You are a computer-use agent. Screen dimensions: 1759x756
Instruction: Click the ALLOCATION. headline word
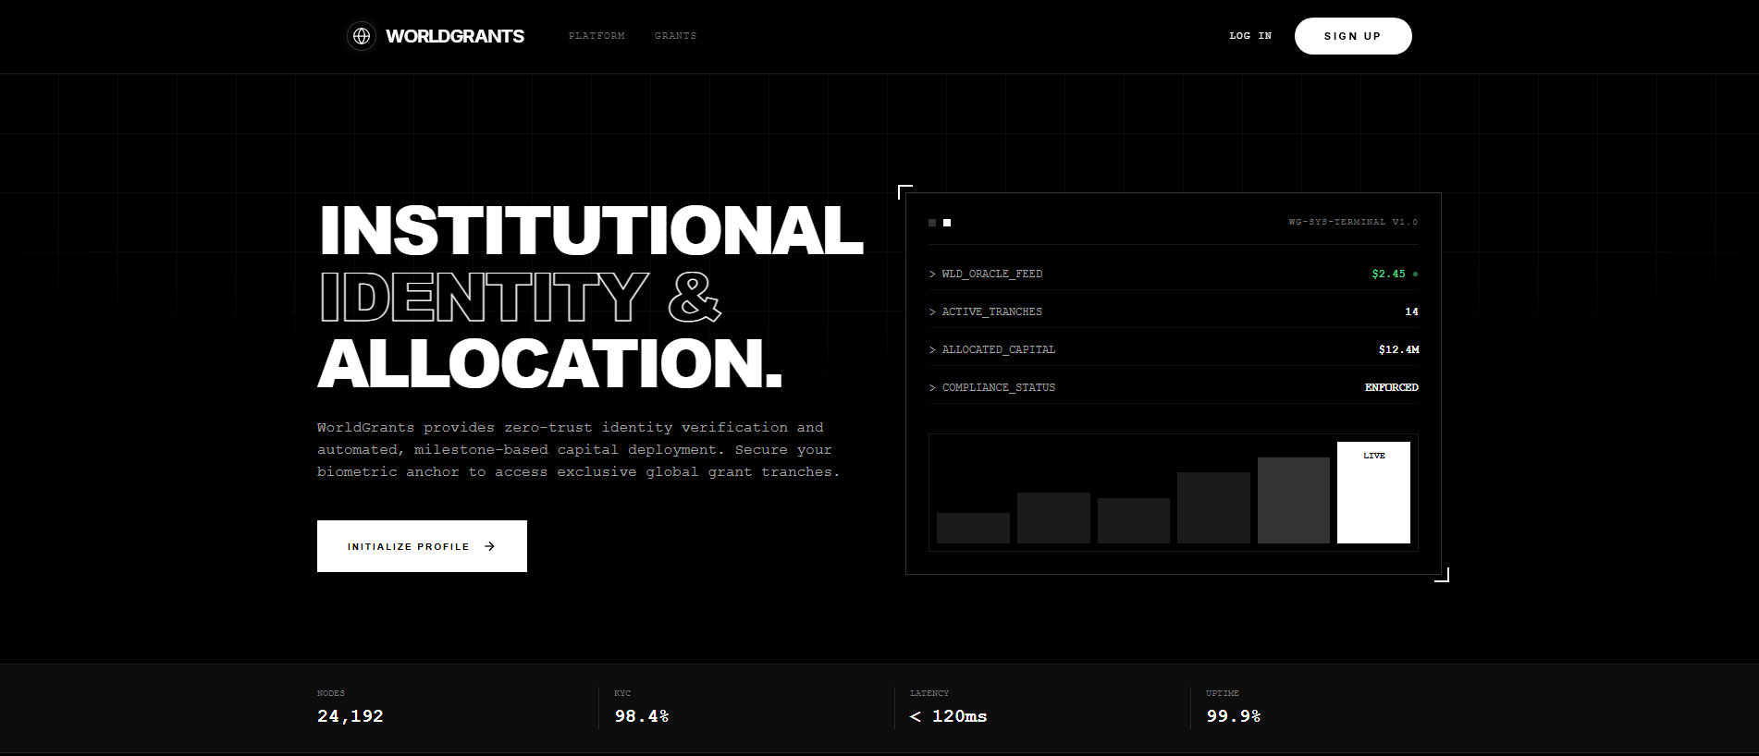550,363
